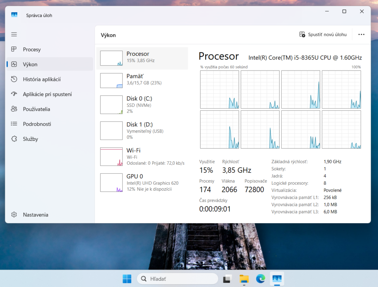Open Task View from the taskbar

coord(227,279)
